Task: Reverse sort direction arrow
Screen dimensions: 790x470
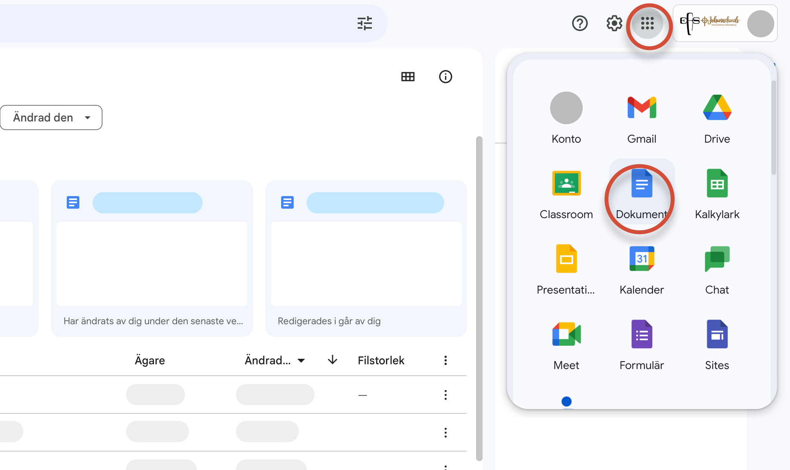Action: coord(332,360)
